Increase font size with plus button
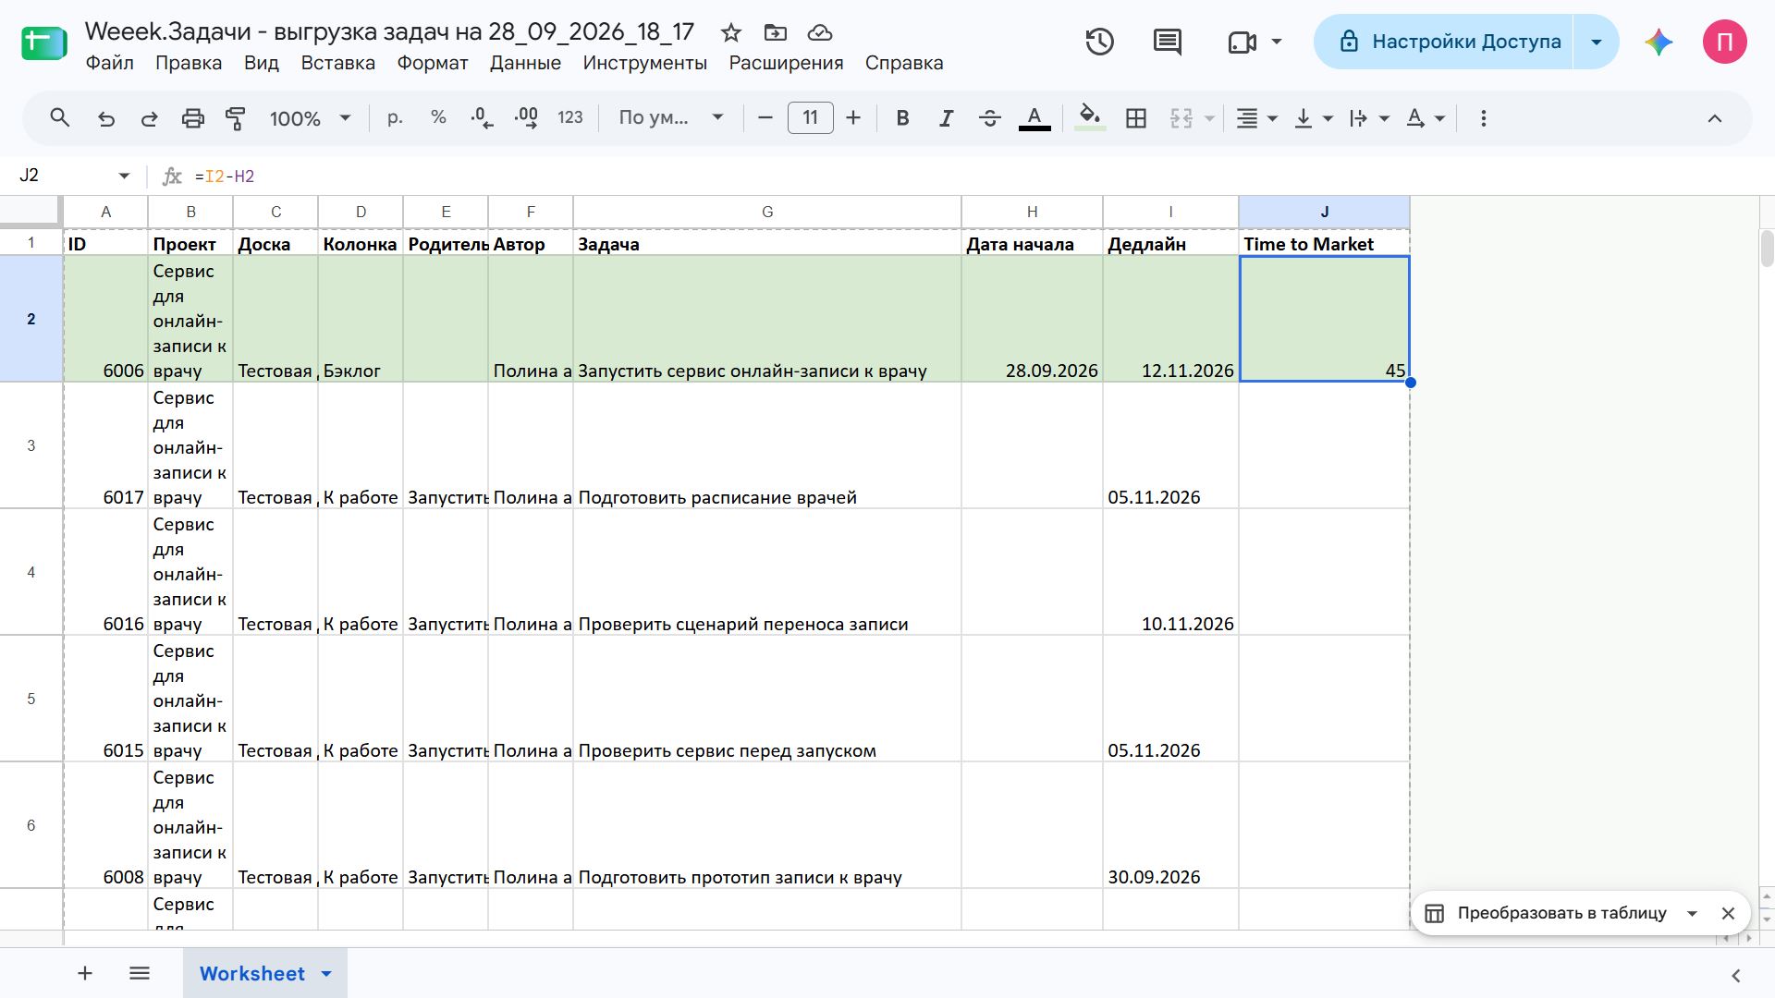Viewport: 1775px width, 998px height. point(853,117)
